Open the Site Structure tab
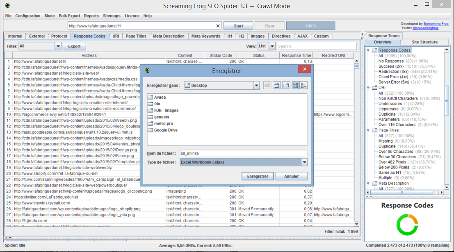 [424, 42]
